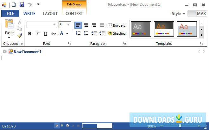Select the fourth, dimmed view mode status bar icon
209x130 pixels.
pos(73,126)
